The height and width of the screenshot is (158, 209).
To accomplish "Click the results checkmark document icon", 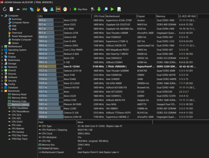I will 119,9.
